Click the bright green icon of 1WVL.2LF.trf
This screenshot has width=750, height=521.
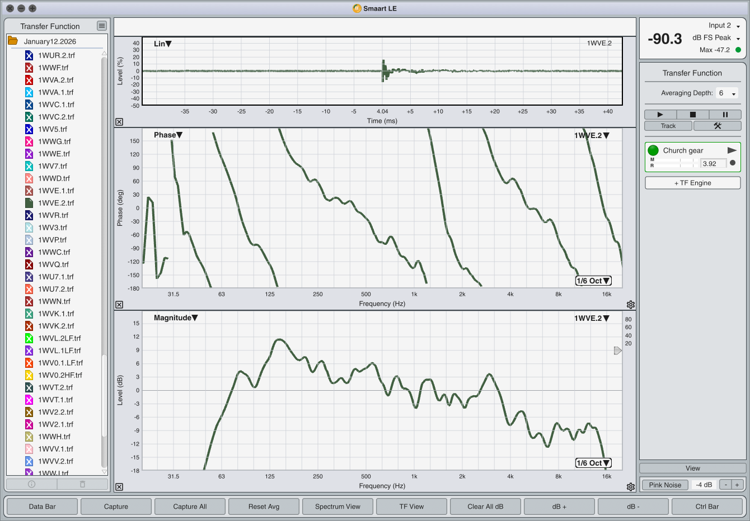29,338
